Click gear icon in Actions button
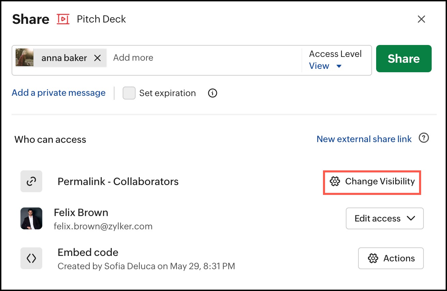447x291 pixels. click(373, 258)
